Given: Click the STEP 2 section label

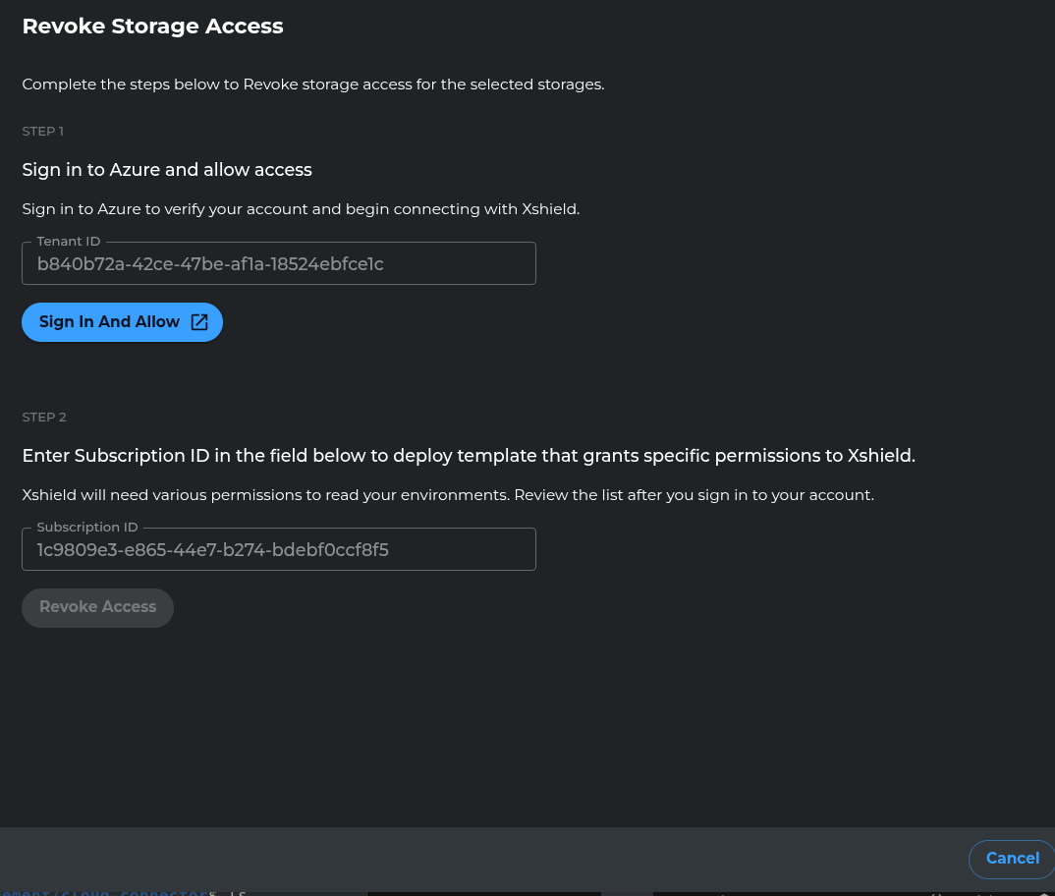Looking at the screenshot, I should click(43, 417).
